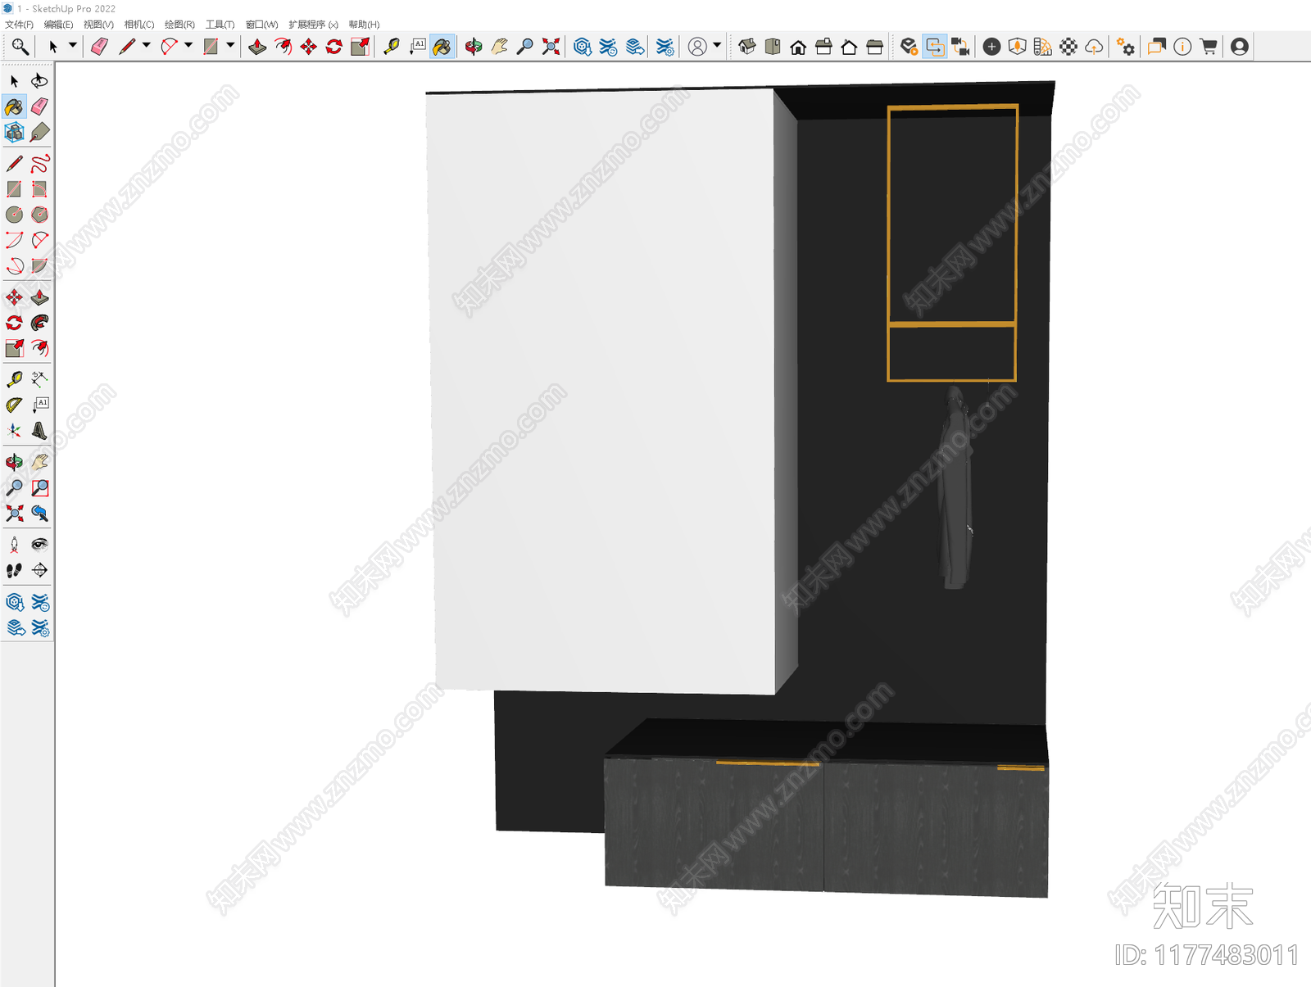Image resolution: width=1311 pixels, height=987 pixels.
Task: Open the 帮助(H) menu
Action: click(364, 25)
